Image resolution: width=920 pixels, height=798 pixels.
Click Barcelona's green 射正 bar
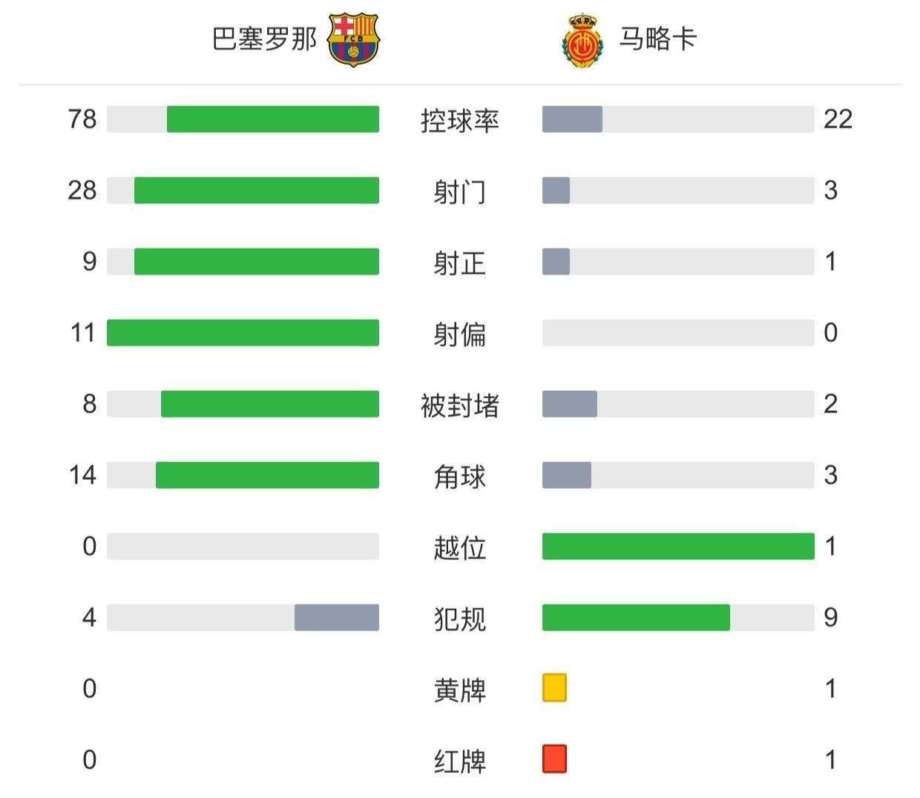tap(256, 262)
